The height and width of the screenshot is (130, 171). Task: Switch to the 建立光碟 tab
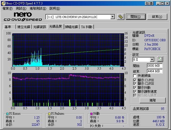[x=24, y=27]
